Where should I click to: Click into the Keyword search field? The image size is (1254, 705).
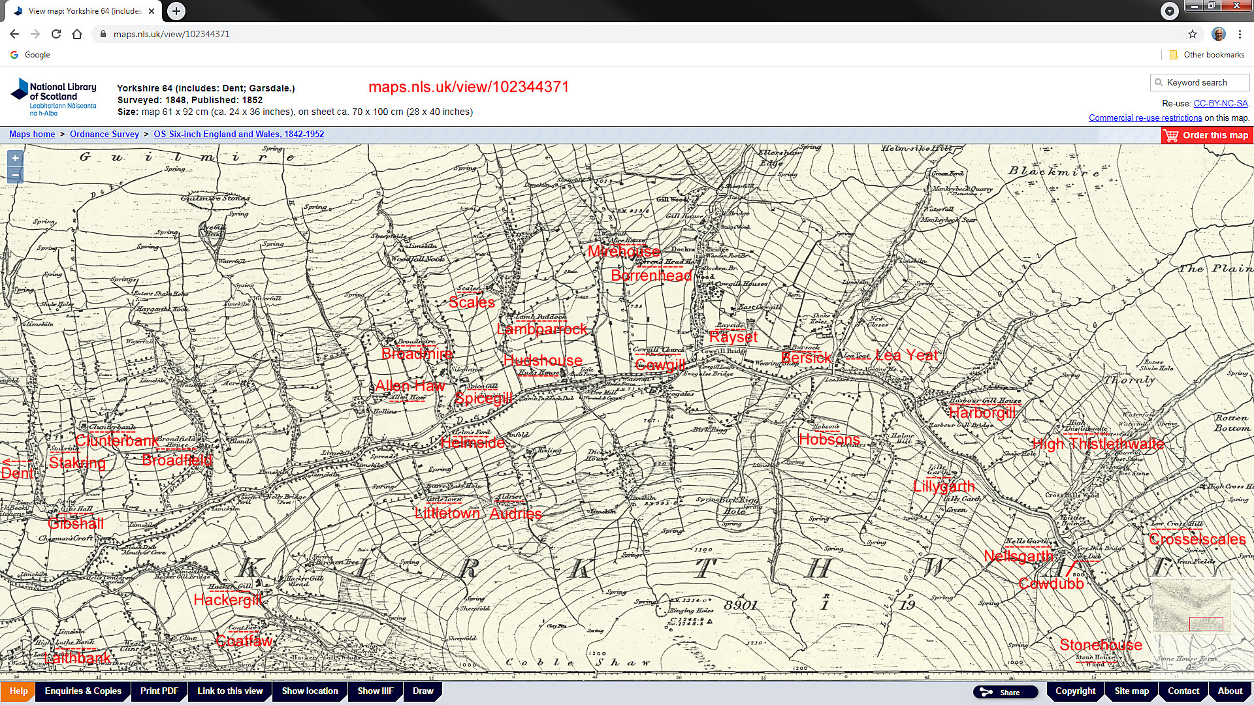coord(1199,82)
